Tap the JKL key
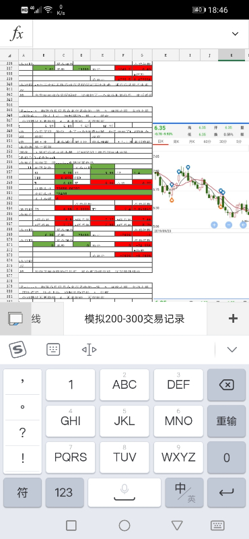This screenshot has width=249, height=539. (124, 421)
